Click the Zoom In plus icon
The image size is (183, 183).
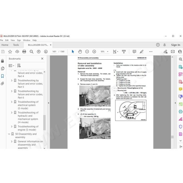tap(94, 52)
